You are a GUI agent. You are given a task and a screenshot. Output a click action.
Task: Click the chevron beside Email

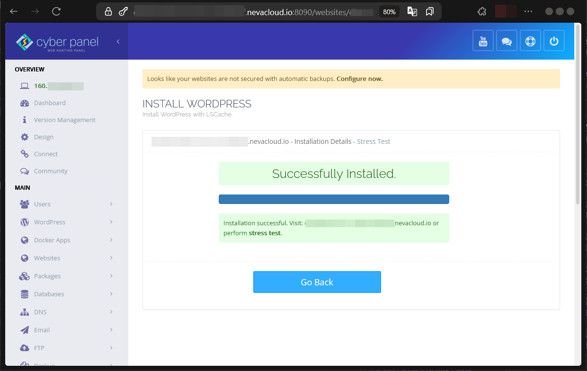[x=111, y=330]
